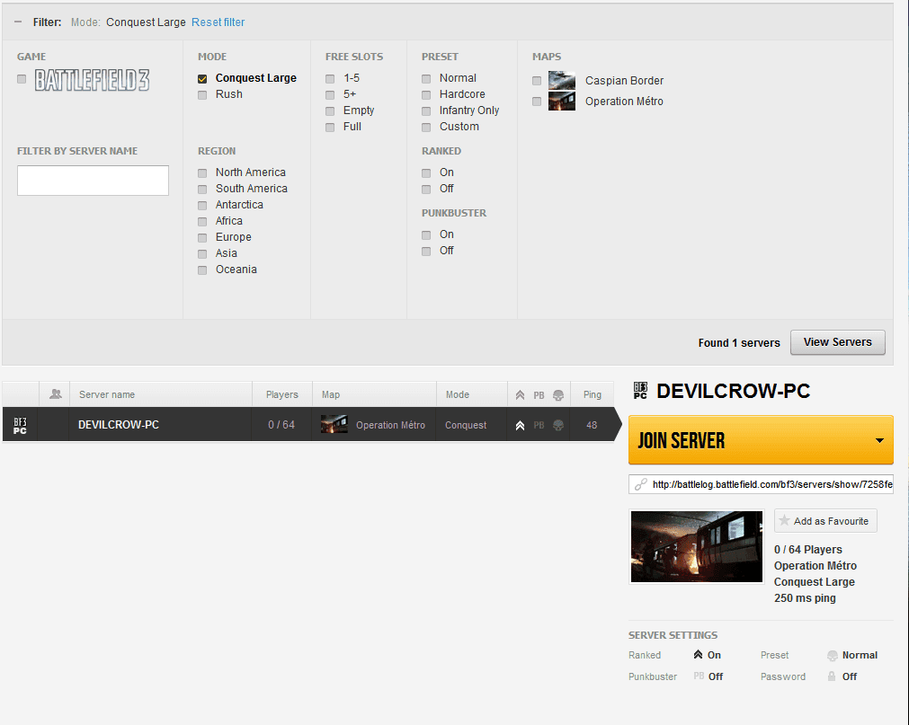
Task: Click the Caspian Border map thumbnail icon
Action: [x=562, y=80]
